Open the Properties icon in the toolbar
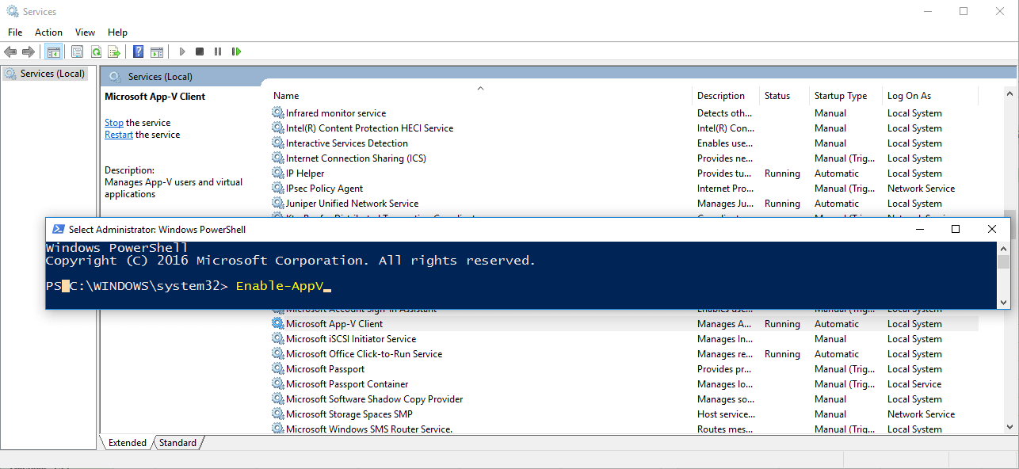 point(77,51)
